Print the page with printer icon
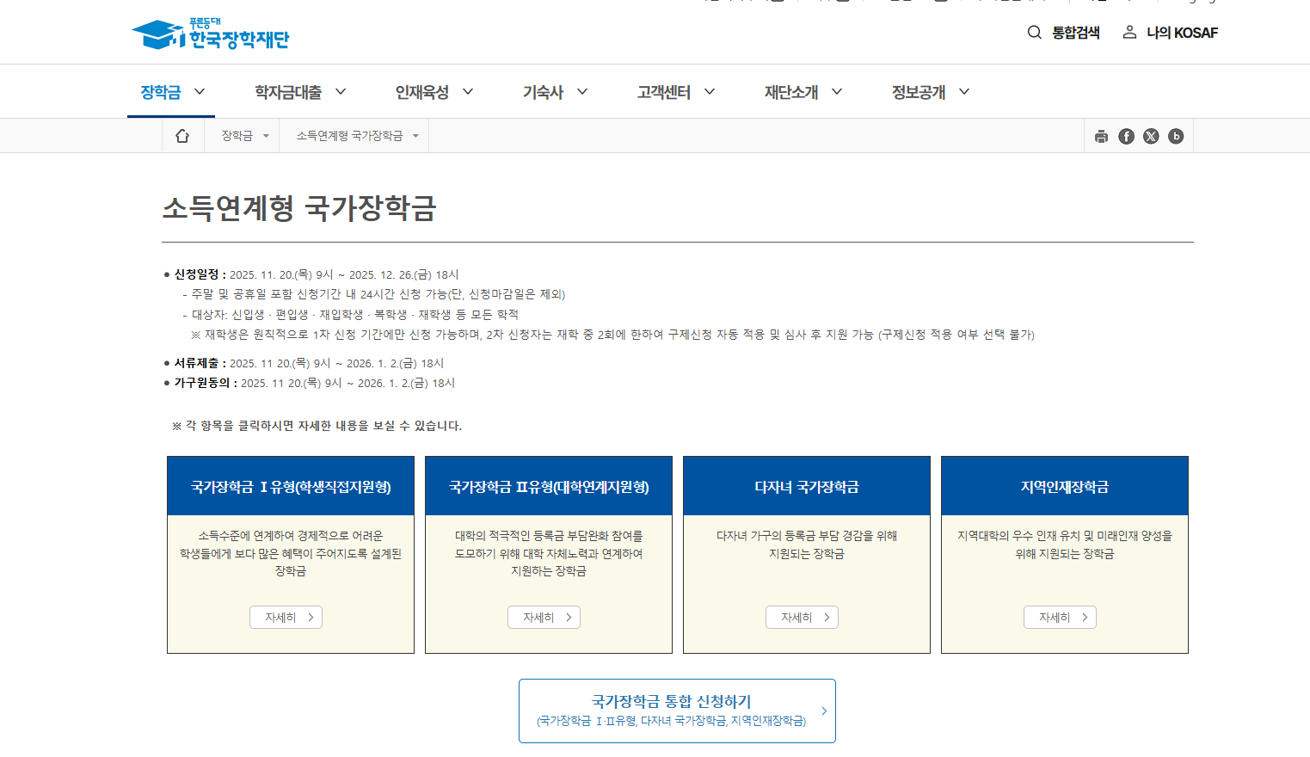The image size is (1310, 757). point(1101,136)
